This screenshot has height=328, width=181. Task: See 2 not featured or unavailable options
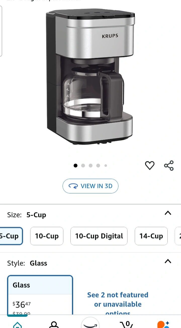(x=118, y=304)
